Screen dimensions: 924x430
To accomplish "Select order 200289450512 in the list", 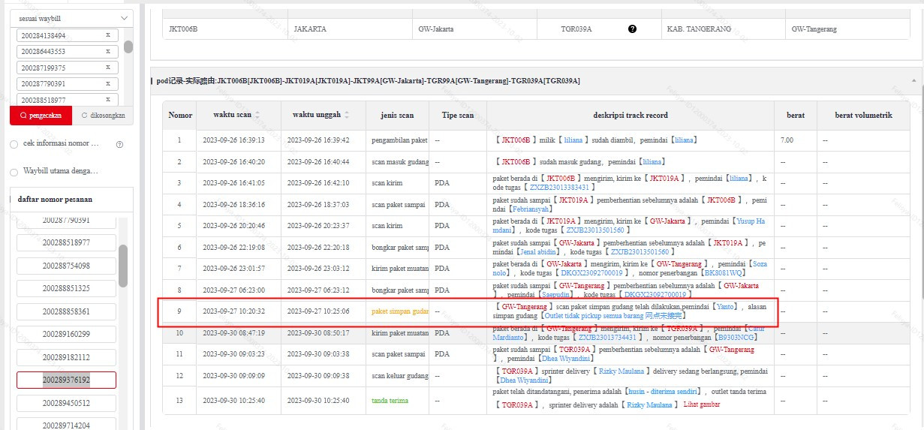I will tap(66, 403).
